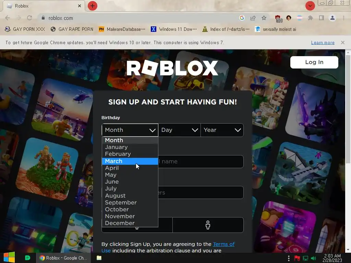View site info via the padlock icon

pyautogui.click(x=43, y=18)
